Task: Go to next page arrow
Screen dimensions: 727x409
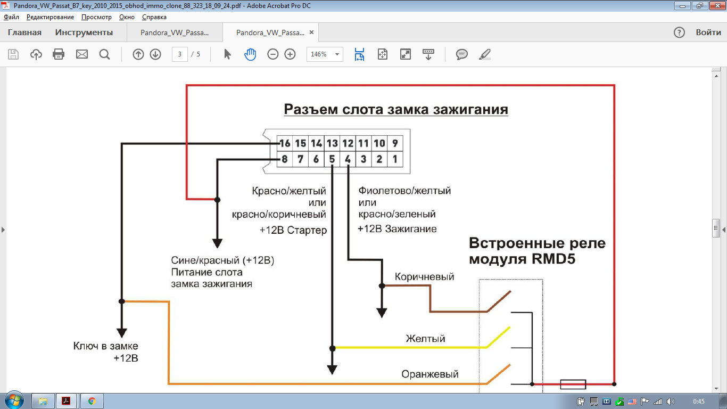Action: 155,54
